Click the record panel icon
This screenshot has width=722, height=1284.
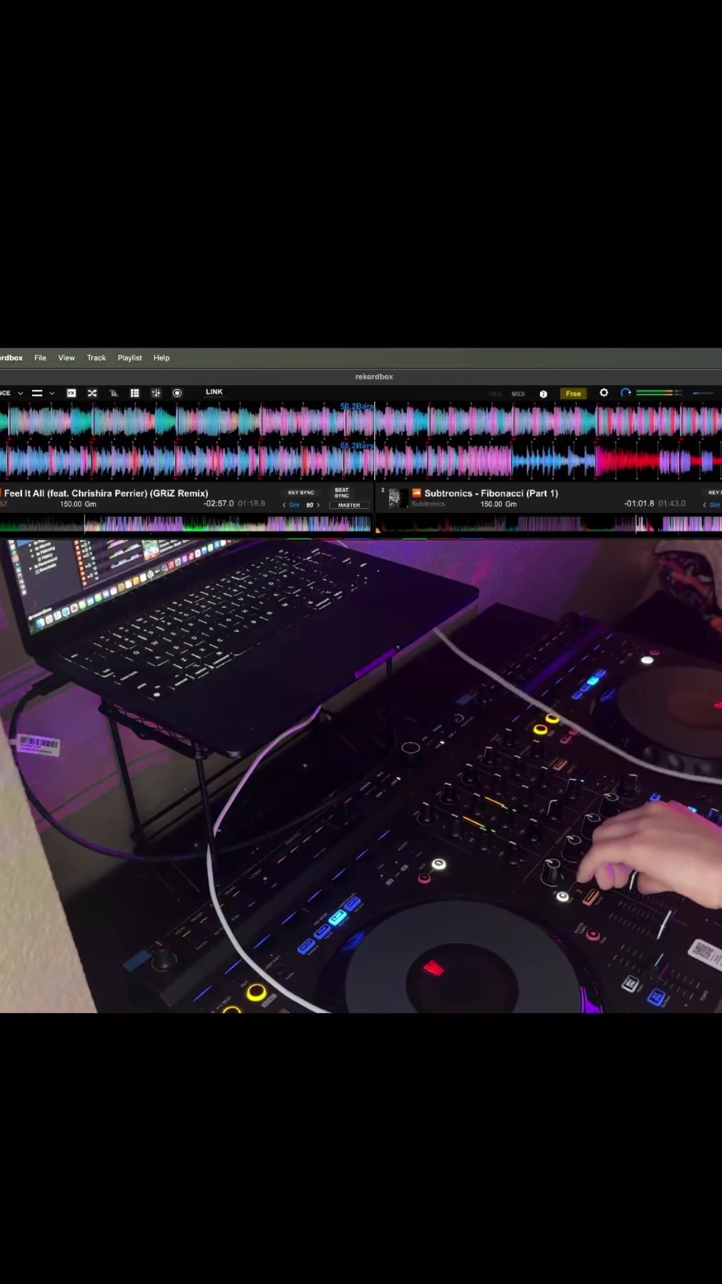[177, 393]
